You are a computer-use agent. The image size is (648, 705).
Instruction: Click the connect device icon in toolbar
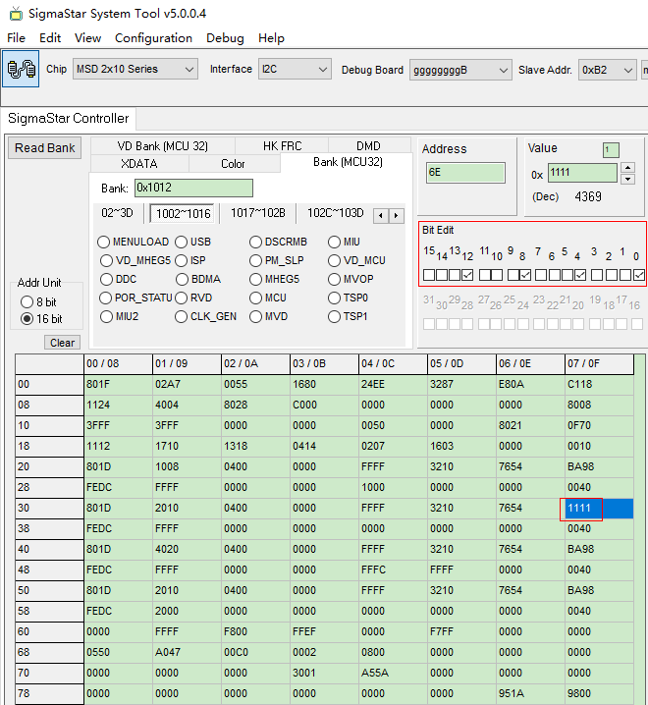point(22,70)
